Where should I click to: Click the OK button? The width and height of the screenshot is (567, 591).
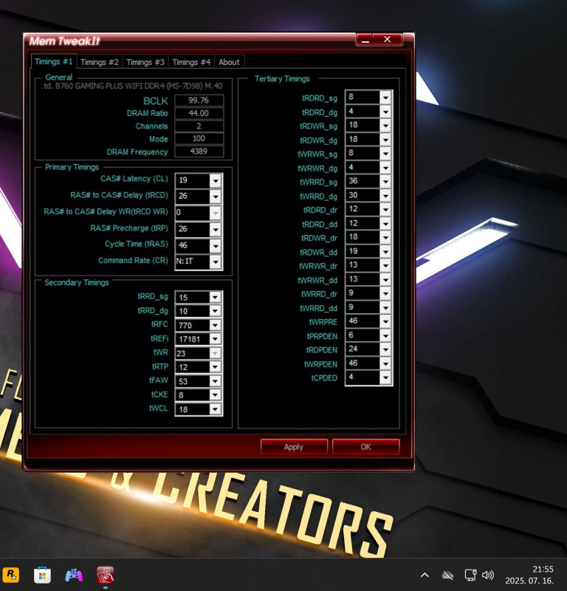point(365,447)
